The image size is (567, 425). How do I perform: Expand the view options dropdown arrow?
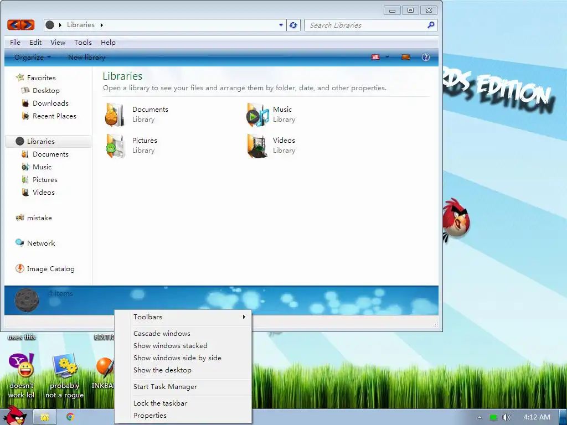point(387,57)
